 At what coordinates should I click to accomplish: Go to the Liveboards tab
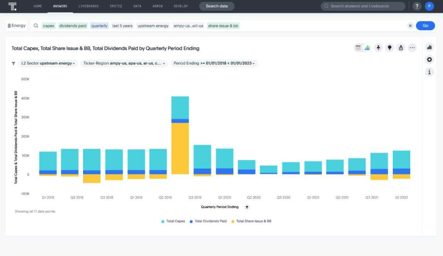pyautogui.click(x=88, y=6)
